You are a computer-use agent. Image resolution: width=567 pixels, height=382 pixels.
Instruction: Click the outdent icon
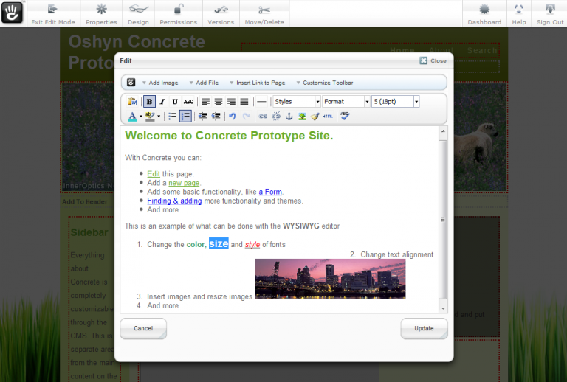coord(203,117)
